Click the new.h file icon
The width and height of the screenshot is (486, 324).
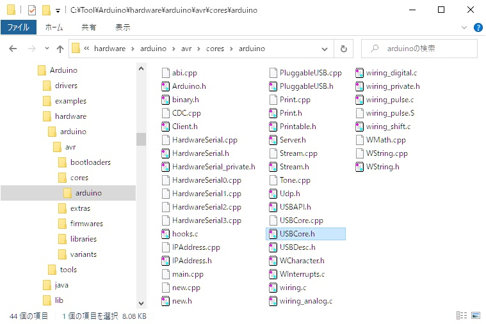click(x=165, y=301)
